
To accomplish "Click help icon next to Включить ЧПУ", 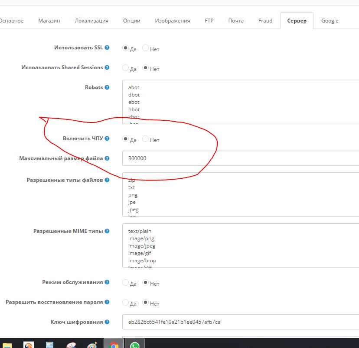I will pyautogui.click(x=107, y=139).
